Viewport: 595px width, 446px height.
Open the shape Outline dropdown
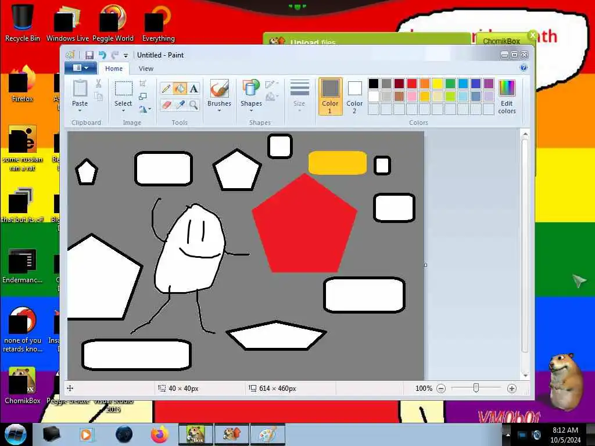pos(272,84)
